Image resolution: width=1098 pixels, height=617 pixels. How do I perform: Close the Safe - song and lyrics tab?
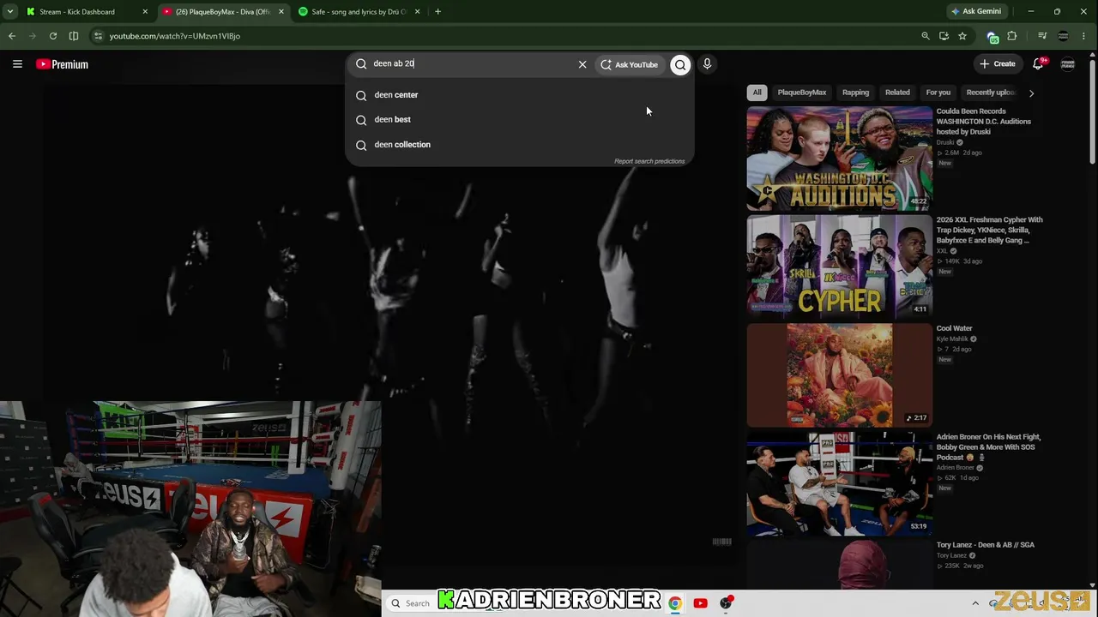418,12
